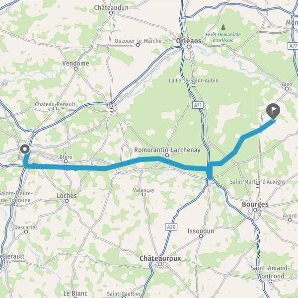
Task: Click the Forêt Domaniale d'Orléans tree icon
Action: 223,27
